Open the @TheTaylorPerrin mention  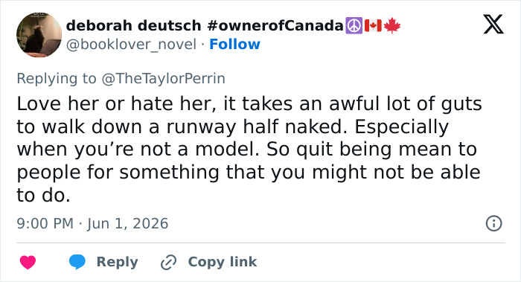pos(163,79)
